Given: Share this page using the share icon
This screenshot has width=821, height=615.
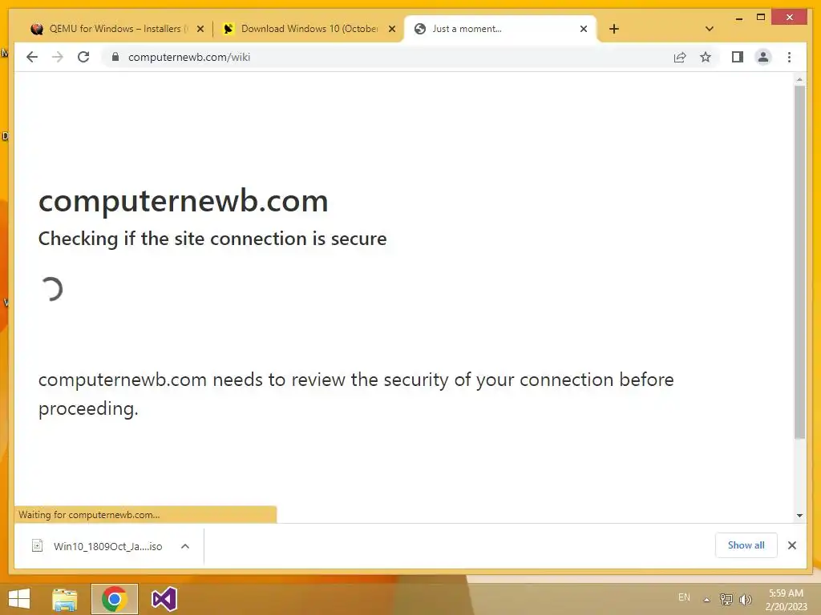Looking at the screenshot, I should 680,57.
